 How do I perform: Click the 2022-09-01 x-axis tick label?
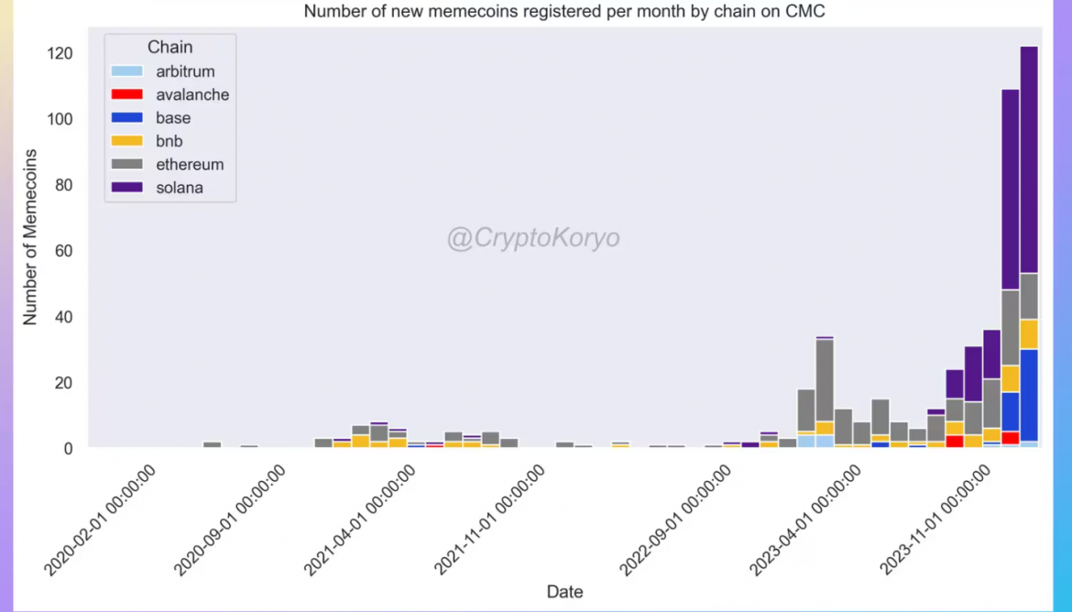click(676, 519)
